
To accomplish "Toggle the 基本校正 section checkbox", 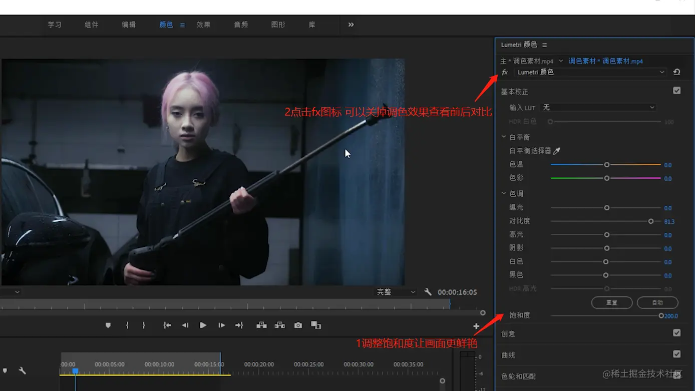I will point(677,91).
